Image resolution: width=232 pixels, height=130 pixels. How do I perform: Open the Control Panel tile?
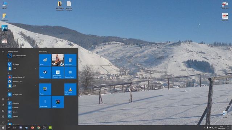(70, 73)
